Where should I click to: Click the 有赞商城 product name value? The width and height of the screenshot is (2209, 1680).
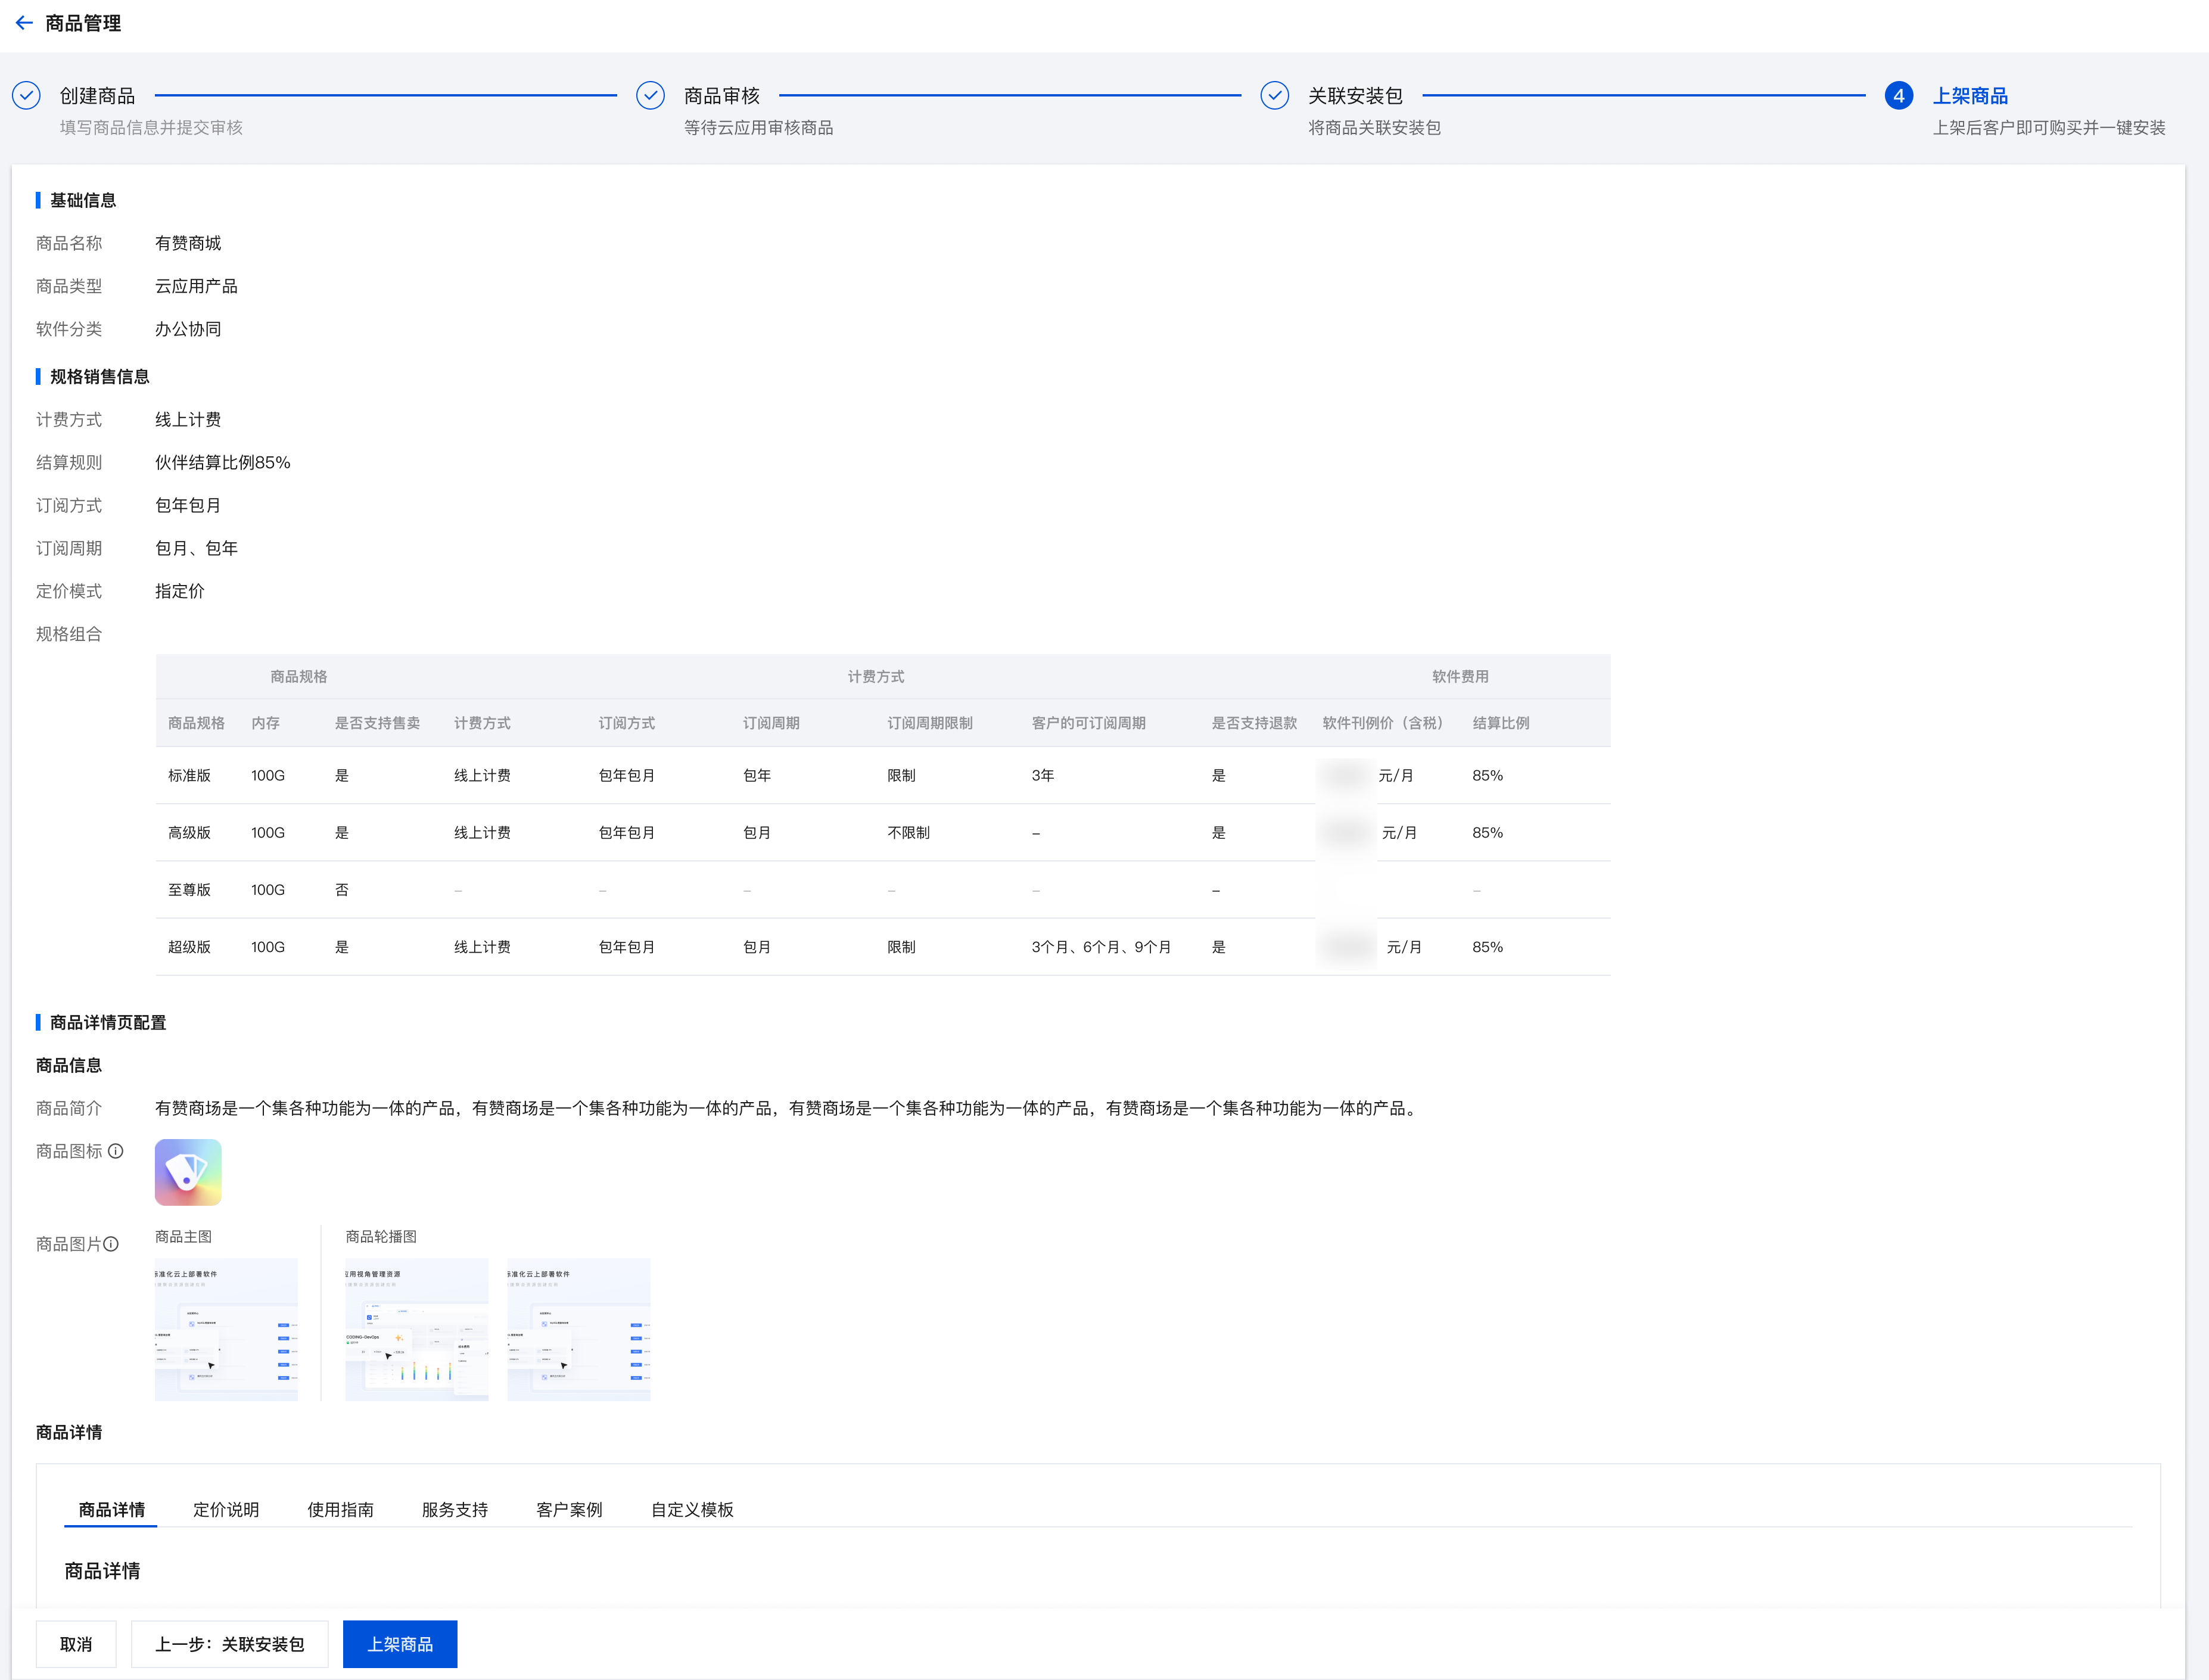click(x=188, y=243)
